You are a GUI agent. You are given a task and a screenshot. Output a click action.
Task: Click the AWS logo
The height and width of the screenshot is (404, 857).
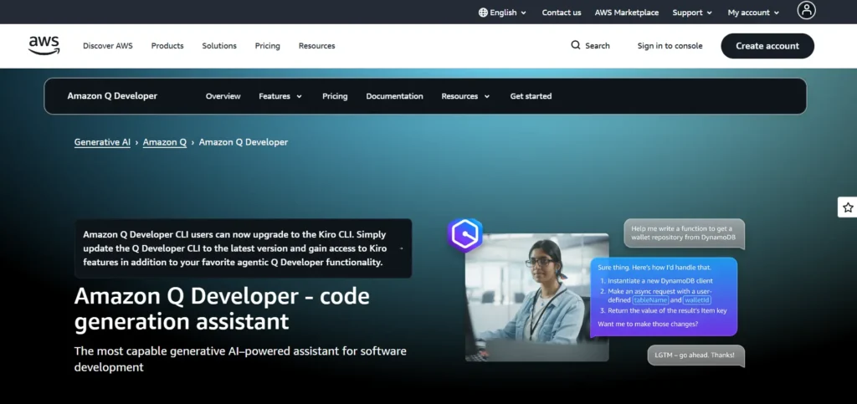coord(44,46)
